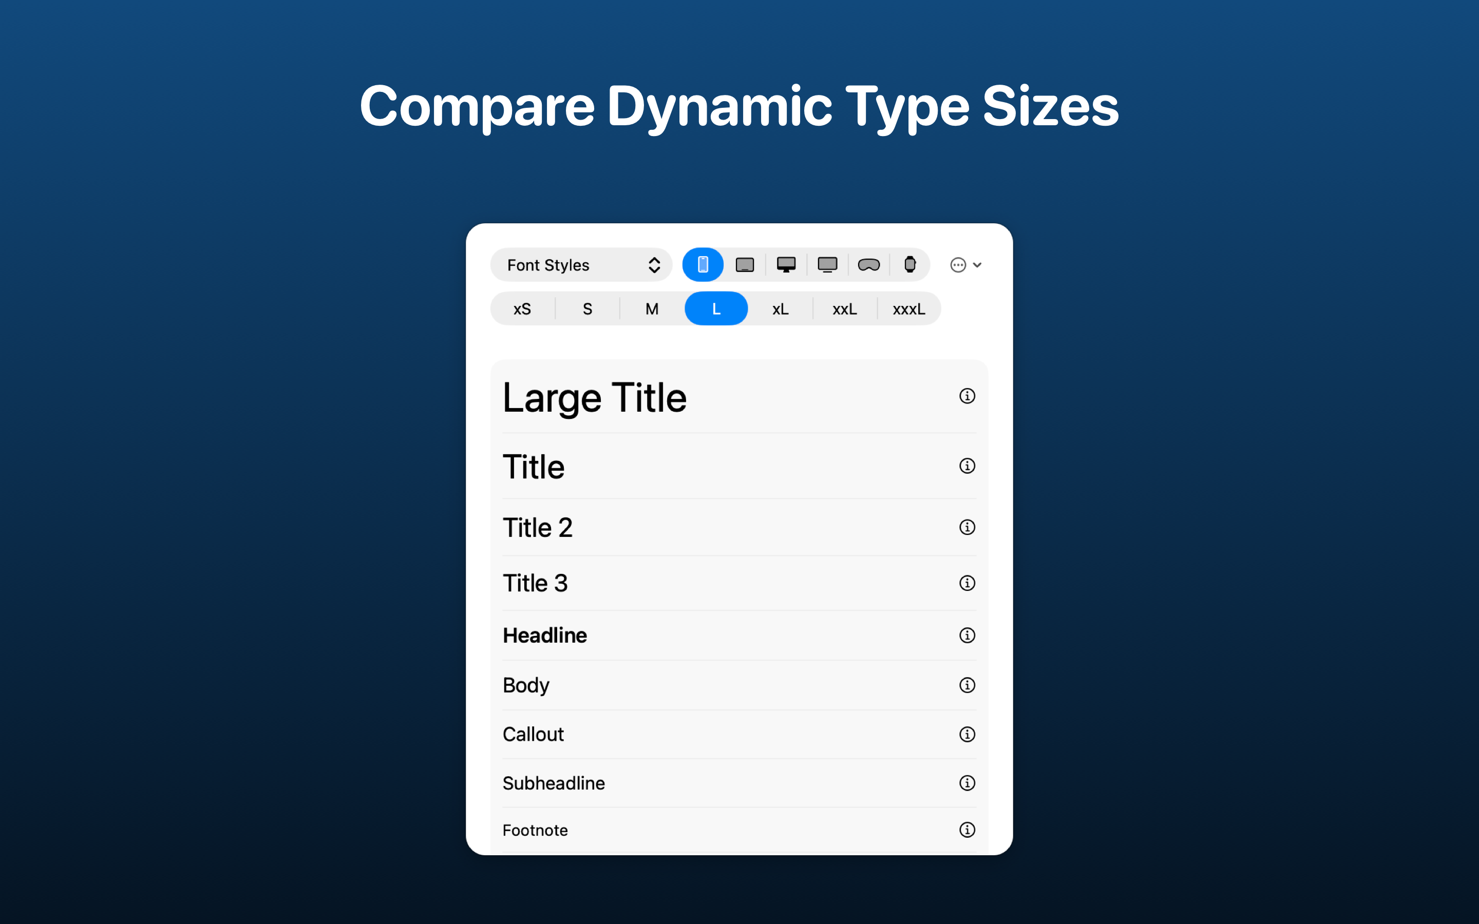This screenshot has width=1479, height=924.
Task: Click the Subheadline row text
Action: click(554, 783)
